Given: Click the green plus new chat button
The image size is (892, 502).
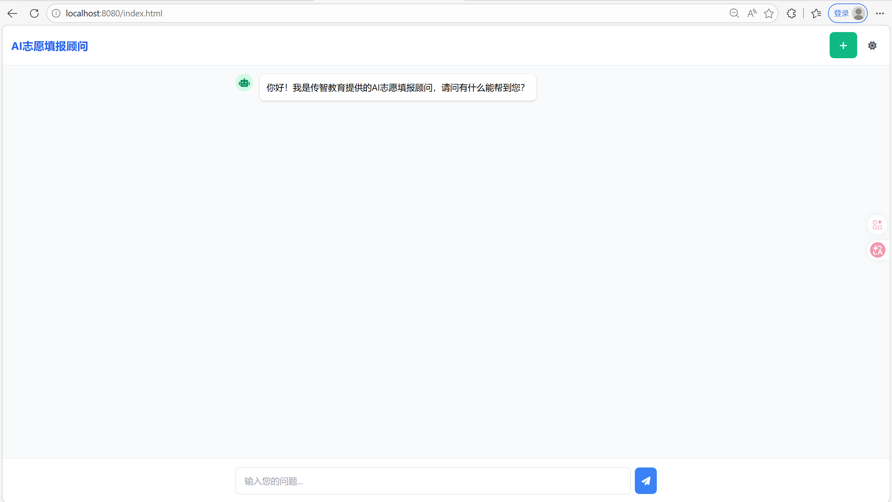Looking at the screenshot, I should [843, 45].
